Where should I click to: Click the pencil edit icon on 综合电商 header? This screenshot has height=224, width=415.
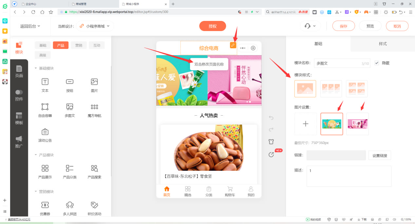click(x=233, y=45)
